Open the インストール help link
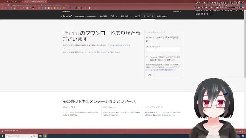This screenshot has height=138, width=246. pyautogui.click(x=96, y=52)
